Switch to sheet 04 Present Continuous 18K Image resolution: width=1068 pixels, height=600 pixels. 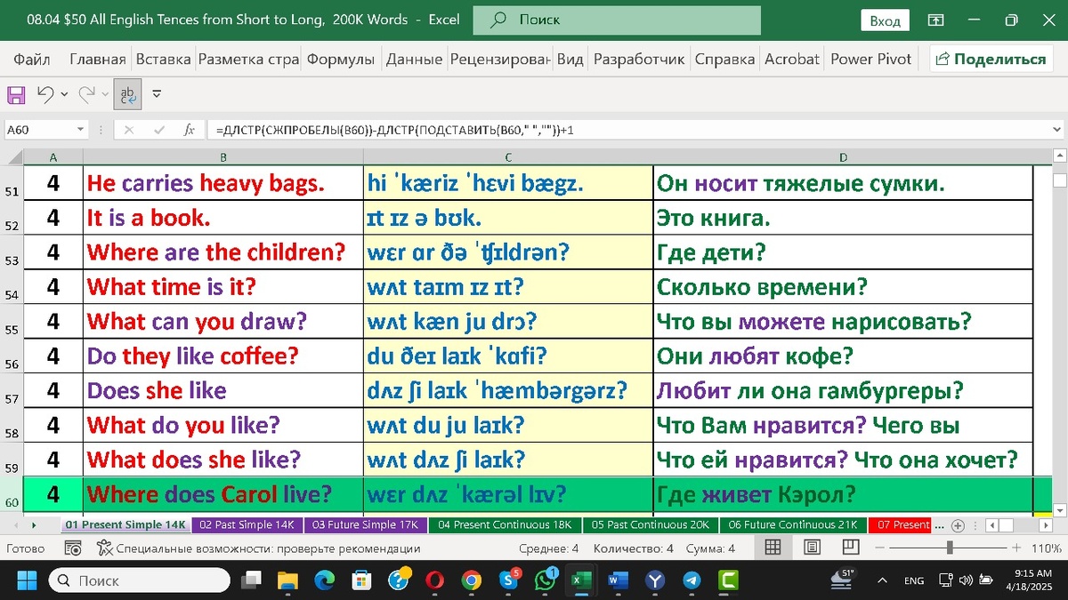pos(505,525)
